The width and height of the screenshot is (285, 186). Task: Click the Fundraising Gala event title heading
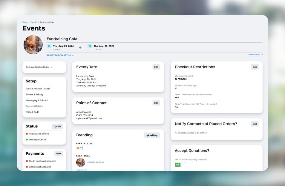click(62, 39)
